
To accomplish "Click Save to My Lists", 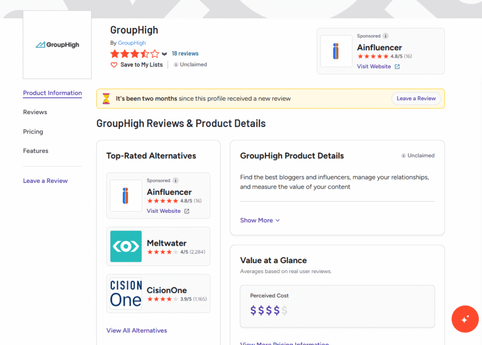I will 141,65.
